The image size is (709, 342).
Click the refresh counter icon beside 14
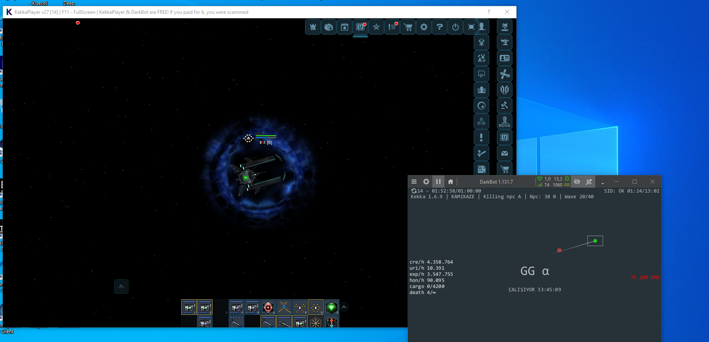coord(414,191)
